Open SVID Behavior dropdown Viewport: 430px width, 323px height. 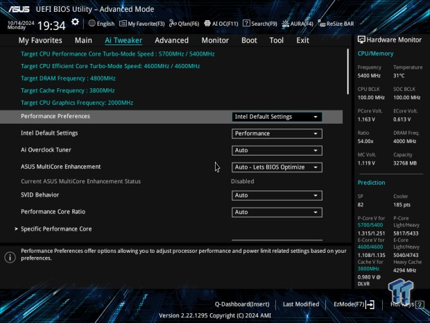[276, 195]
